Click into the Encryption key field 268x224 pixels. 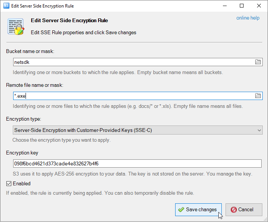(x=137, y=164)
